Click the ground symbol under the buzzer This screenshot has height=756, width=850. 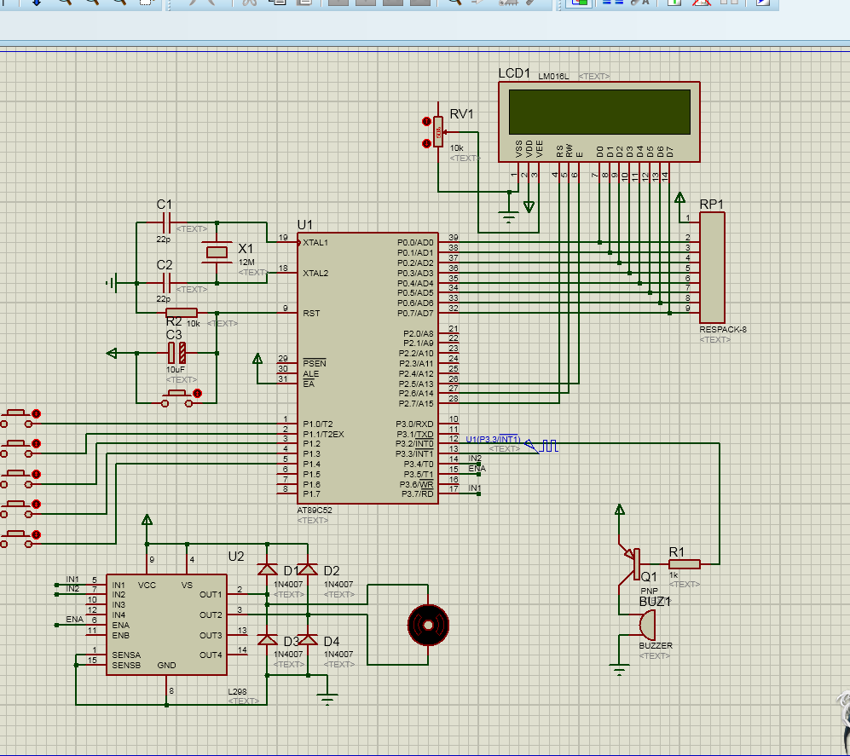tap(619, 669)
